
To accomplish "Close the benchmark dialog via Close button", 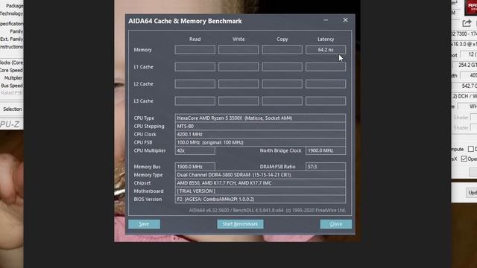I will tap(336, 224).
